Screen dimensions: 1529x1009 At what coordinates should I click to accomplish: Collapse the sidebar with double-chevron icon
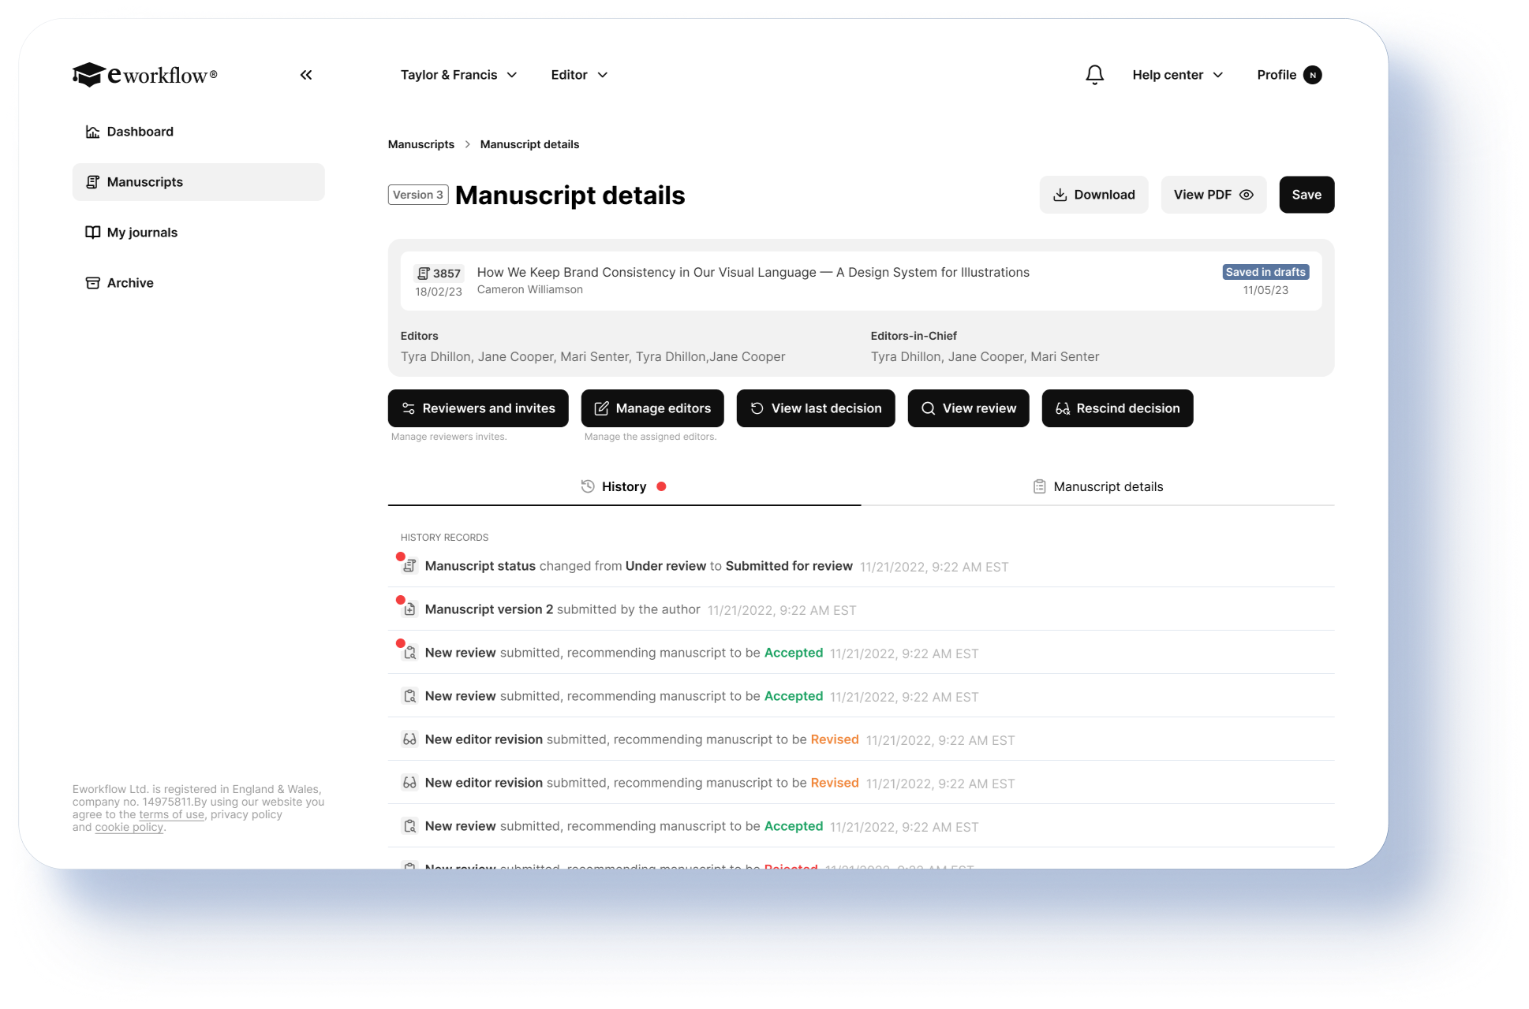click(306, 75)
